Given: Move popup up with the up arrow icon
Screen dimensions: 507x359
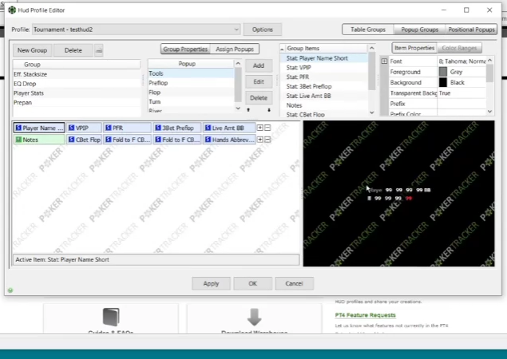Looking at the screenshot, I should click(248, 110).
